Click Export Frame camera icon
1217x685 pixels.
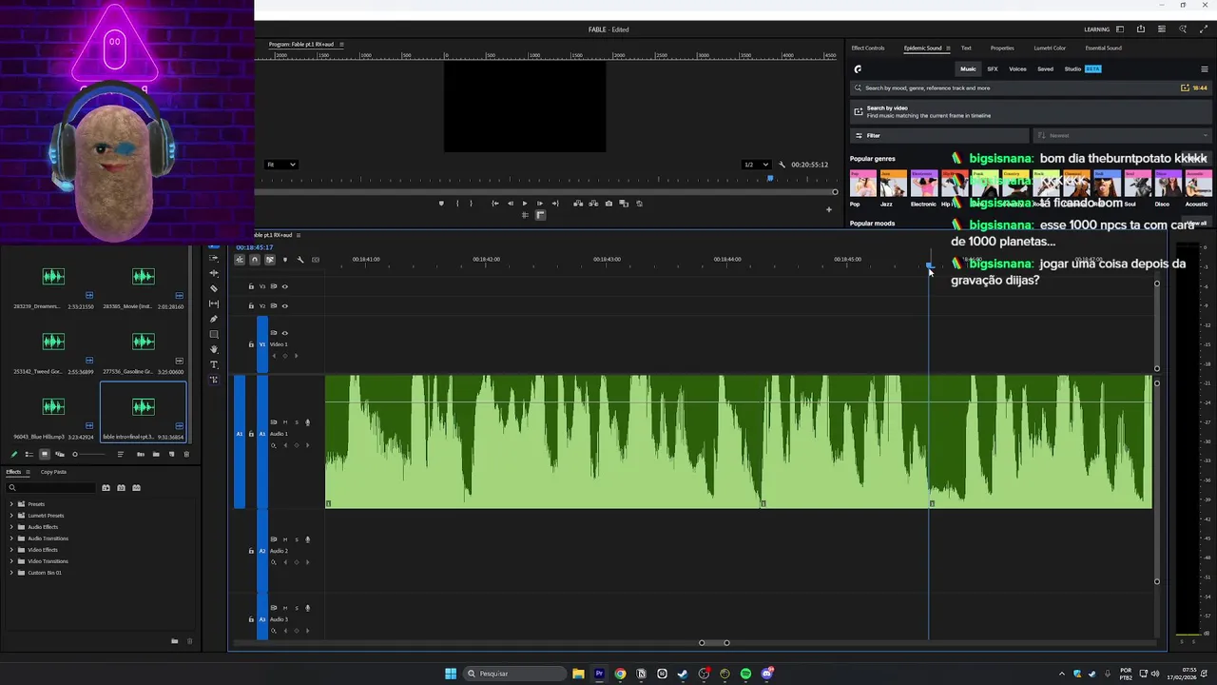tap(608, 203)
